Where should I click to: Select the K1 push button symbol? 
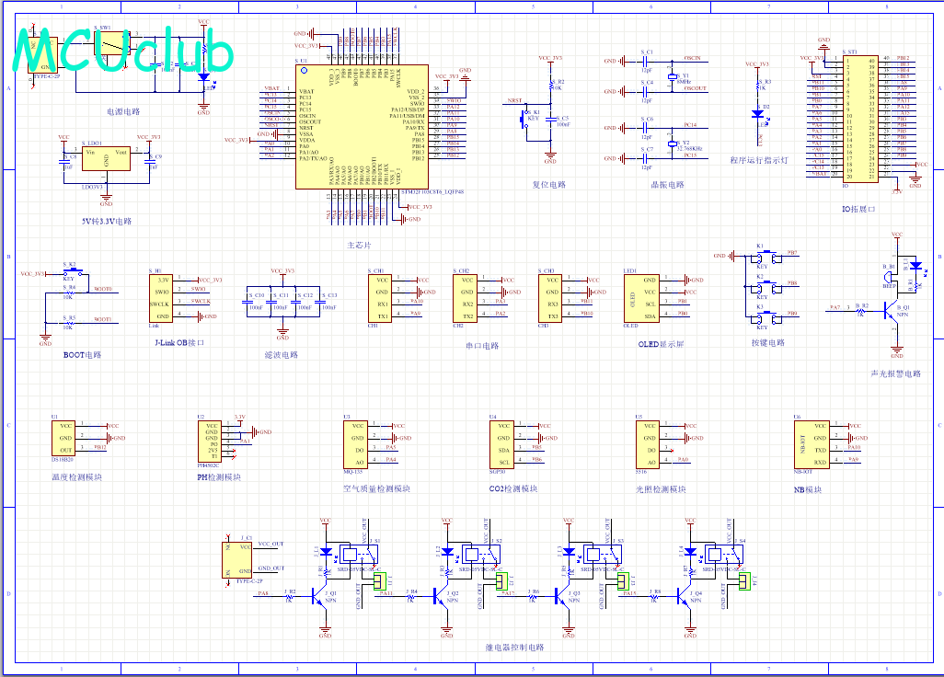pos(769,257)
